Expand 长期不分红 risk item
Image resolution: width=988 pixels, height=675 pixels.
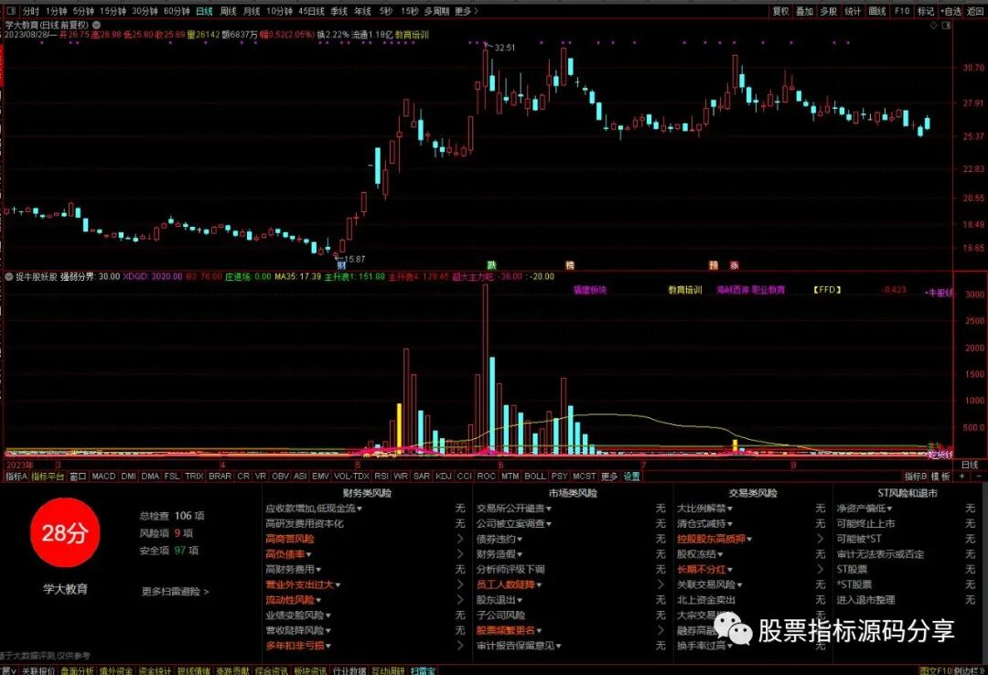tap(704, 570)
